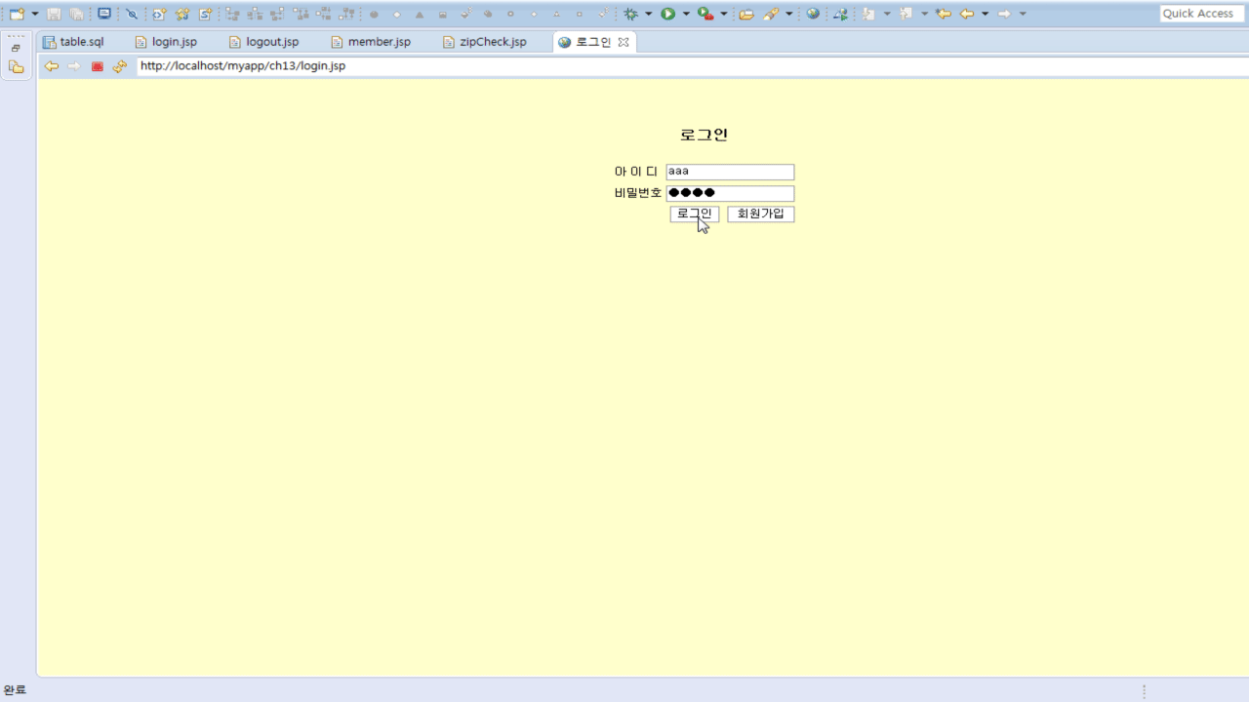
Task: Click the Save icon in toolbar
Action: pos(54,15)
